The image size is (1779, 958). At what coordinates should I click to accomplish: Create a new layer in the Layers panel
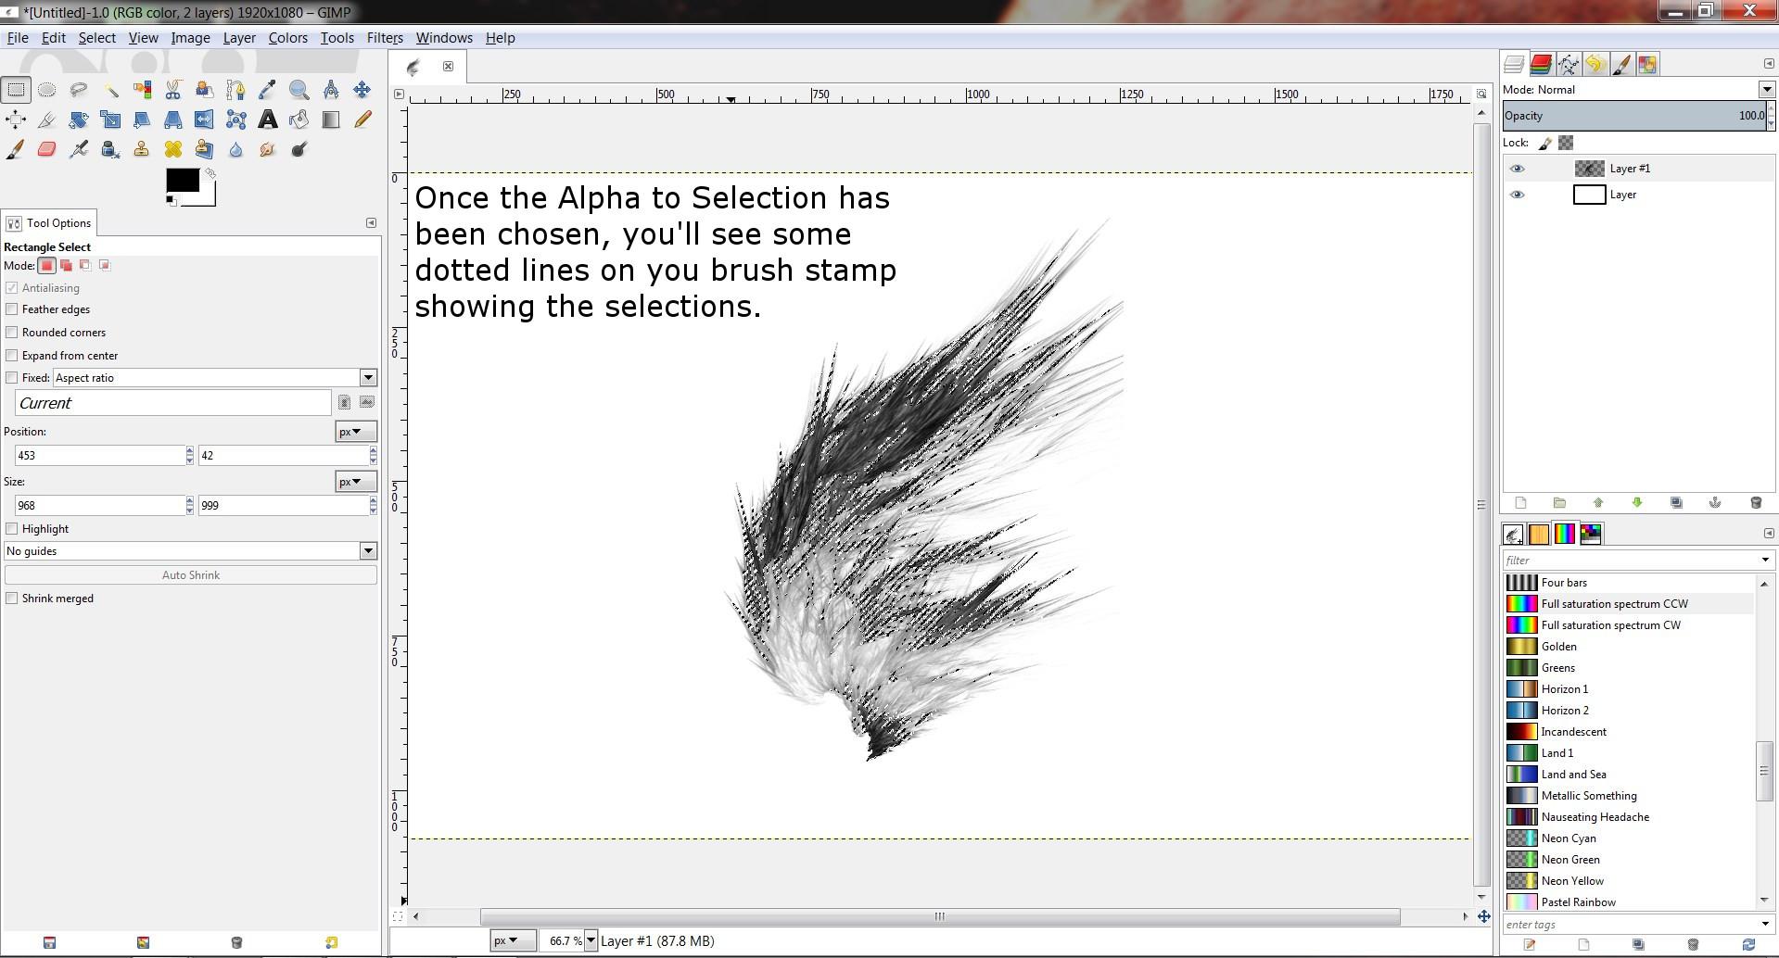coord(1520,502)
